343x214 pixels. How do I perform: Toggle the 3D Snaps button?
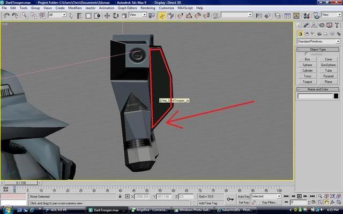click(x=180, y=16)
